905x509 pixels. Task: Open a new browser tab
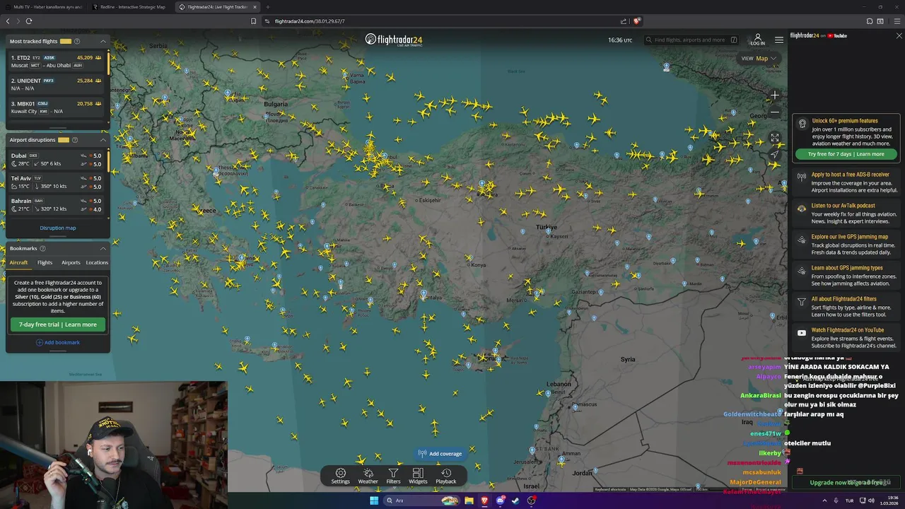267,6
